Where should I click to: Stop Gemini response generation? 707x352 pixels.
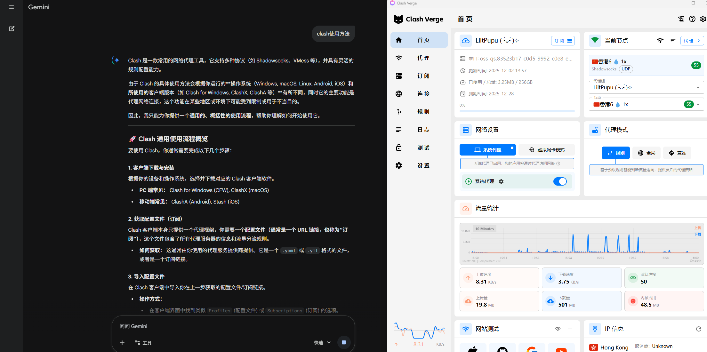[344, 342]
